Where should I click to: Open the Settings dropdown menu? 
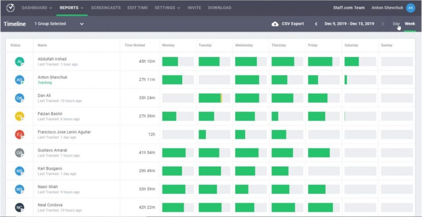coord(167,8)
